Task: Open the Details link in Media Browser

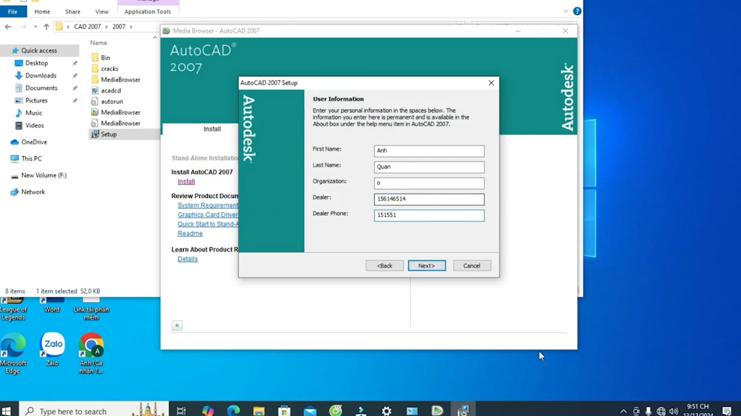Action: point(188,259)
